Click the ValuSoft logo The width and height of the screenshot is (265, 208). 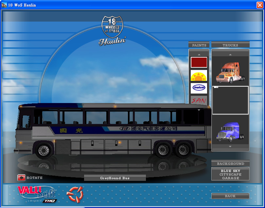point(37,194)
